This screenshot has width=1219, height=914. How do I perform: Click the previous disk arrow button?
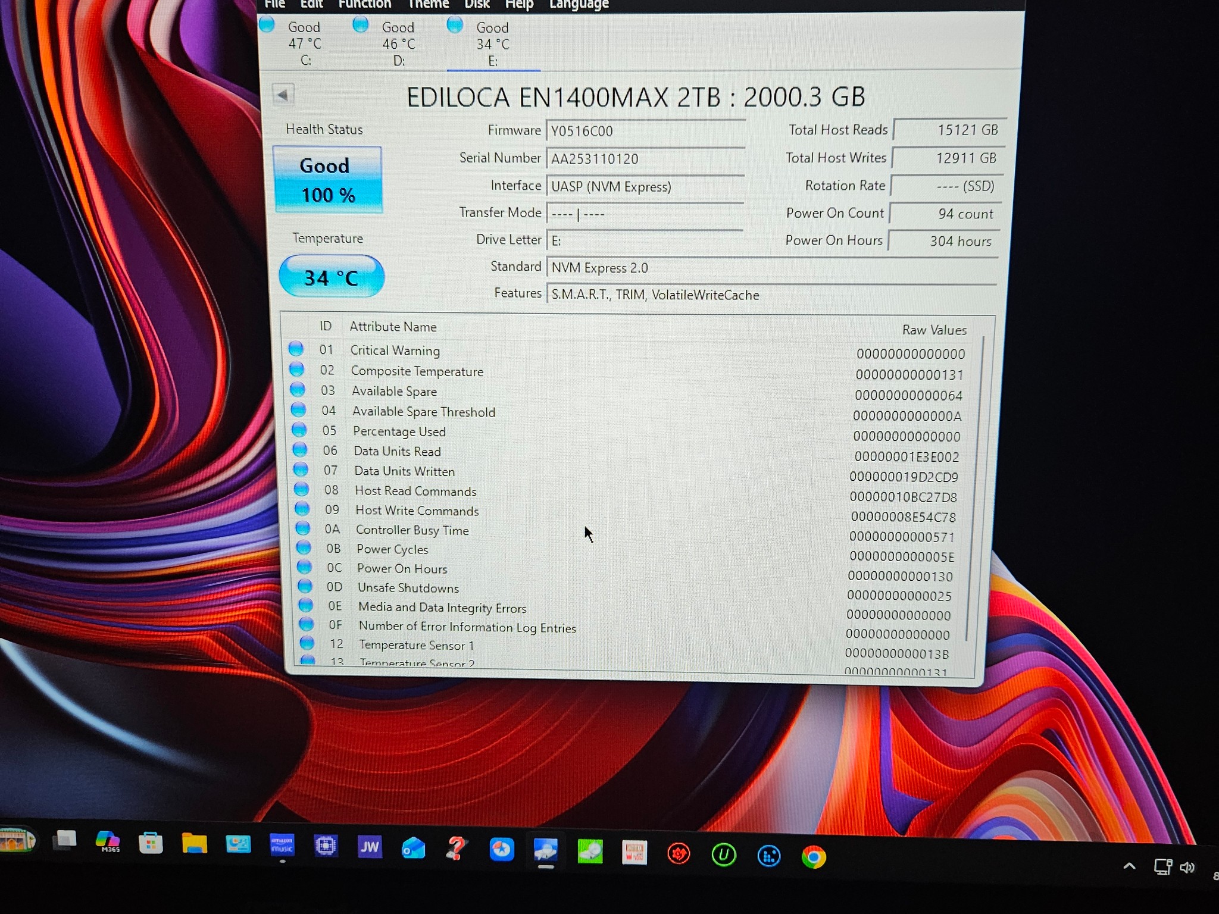(283, 95)
